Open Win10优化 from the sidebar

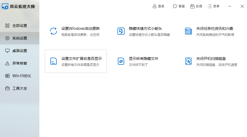[20, 76]
